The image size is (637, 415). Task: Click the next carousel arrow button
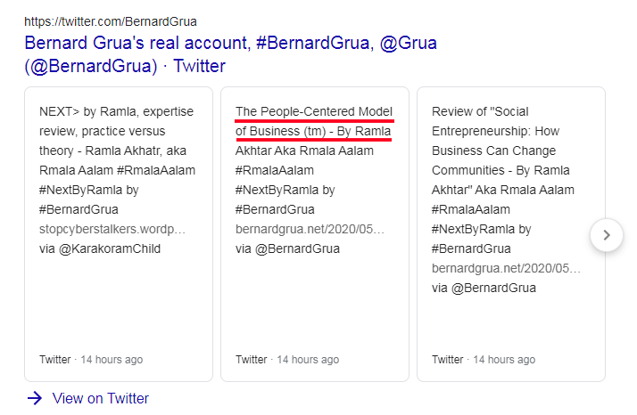(607, 235)
